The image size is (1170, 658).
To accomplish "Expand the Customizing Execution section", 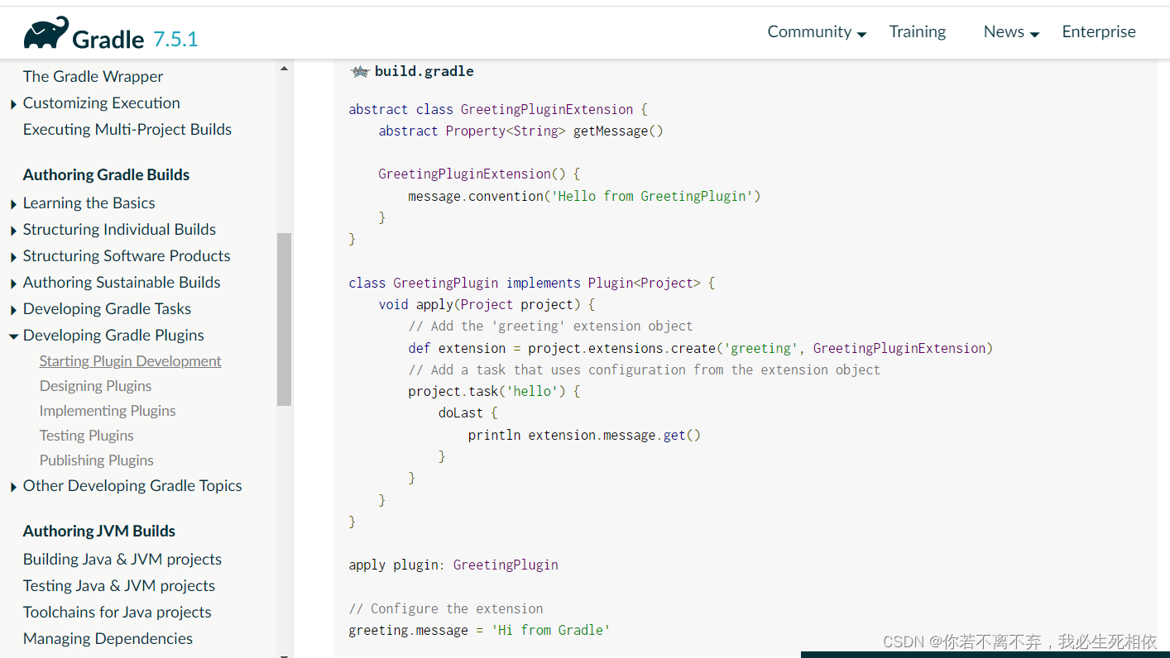I will (x=12, y=103).
